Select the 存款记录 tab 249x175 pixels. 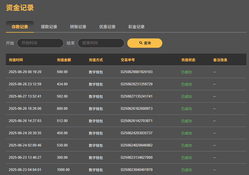click(20, 26)
